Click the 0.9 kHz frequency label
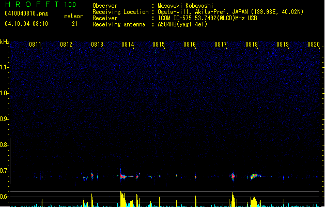This screenshot has height=207, width=325. [x=4, y=119]
